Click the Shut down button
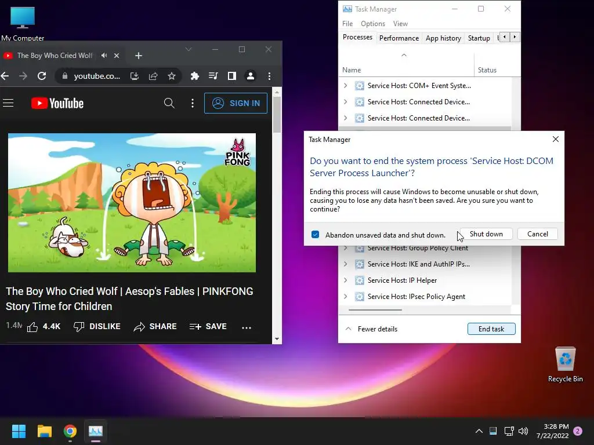 pyautogui.click(x=486, y=234)
